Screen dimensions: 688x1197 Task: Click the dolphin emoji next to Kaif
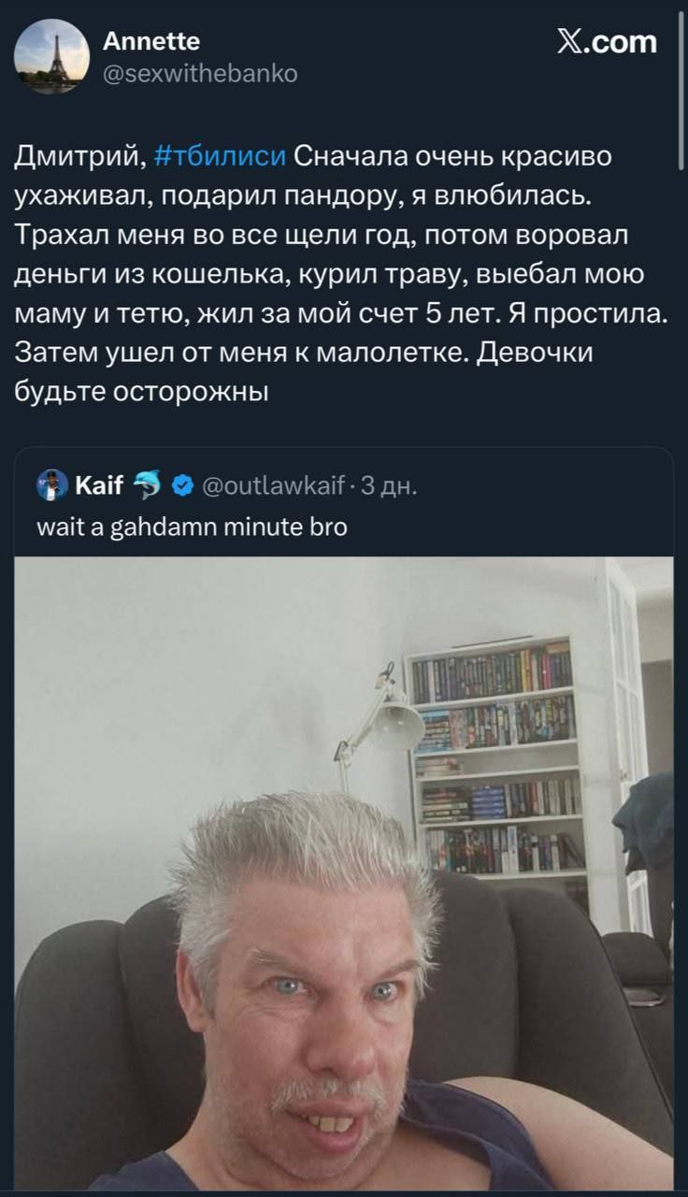click(149, 485)
